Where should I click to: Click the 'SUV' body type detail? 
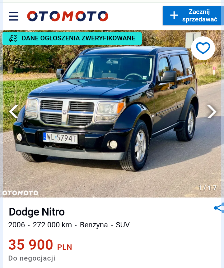coord(123,225)
